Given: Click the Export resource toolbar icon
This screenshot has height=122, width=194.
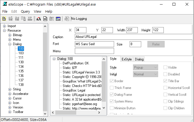Looking at the screenshot, I should (10, 19).
